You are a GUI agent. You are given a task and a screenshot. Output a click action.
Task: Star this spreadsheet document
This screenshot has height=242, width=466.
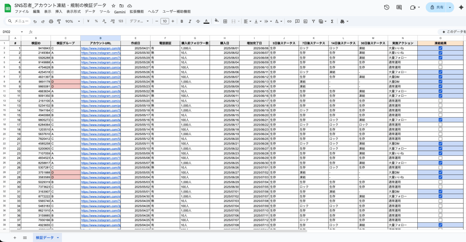pyautogui.click(x=114, y=6)
